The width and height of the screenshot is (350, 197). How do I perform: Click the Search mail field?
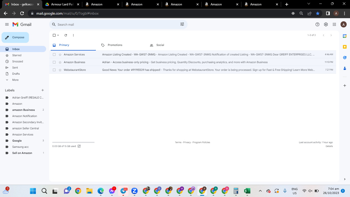coord(118,24)
